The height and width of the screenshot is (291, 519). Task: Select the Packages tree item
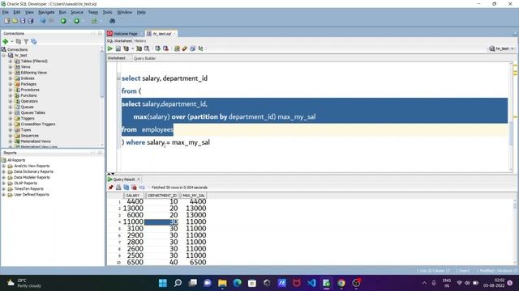coord(28,84)
